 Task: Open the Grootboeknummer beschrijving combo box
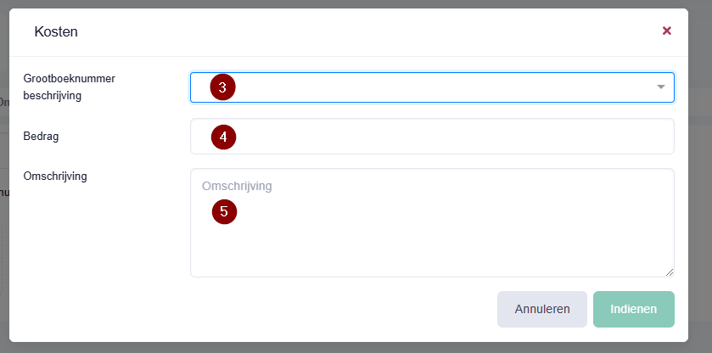pos(432,87)
